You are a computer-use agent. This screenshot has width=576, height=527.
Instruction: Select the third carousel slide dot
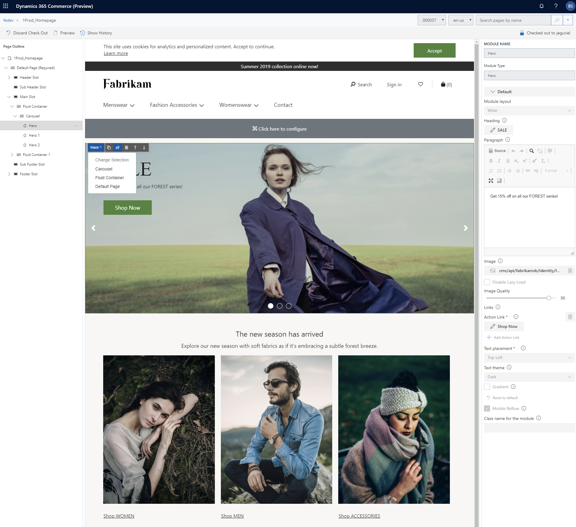click(289, 306)
